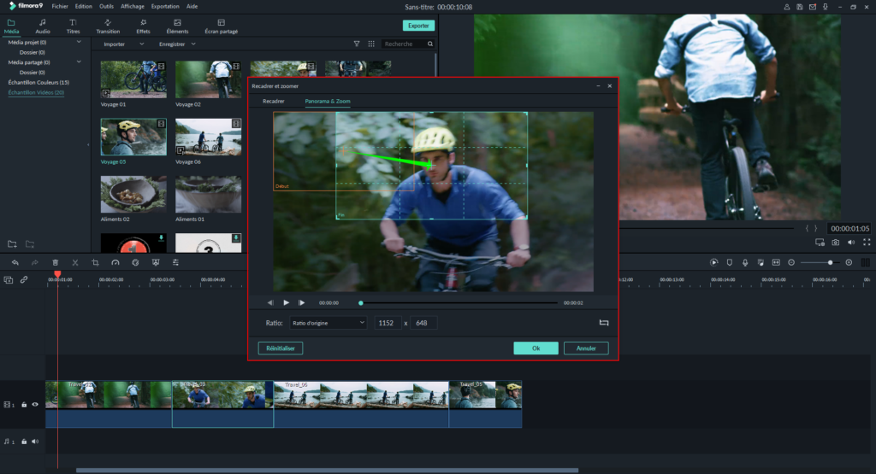
Task: Switch to the Recadrer tab in dialog
Action: (x=273, y=101)
